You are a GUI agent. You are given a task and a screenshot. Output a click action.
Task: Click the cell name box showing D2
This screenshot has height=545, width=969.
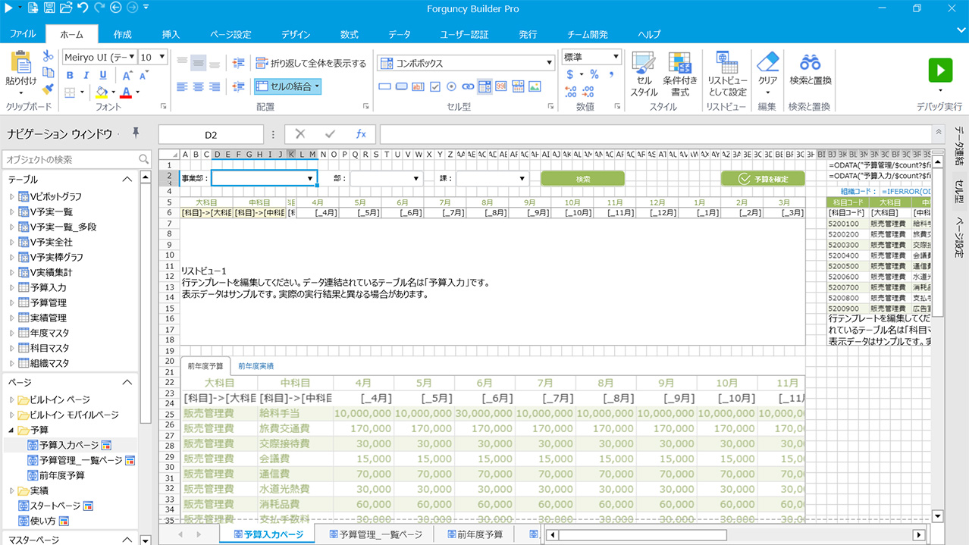(211, 135)
